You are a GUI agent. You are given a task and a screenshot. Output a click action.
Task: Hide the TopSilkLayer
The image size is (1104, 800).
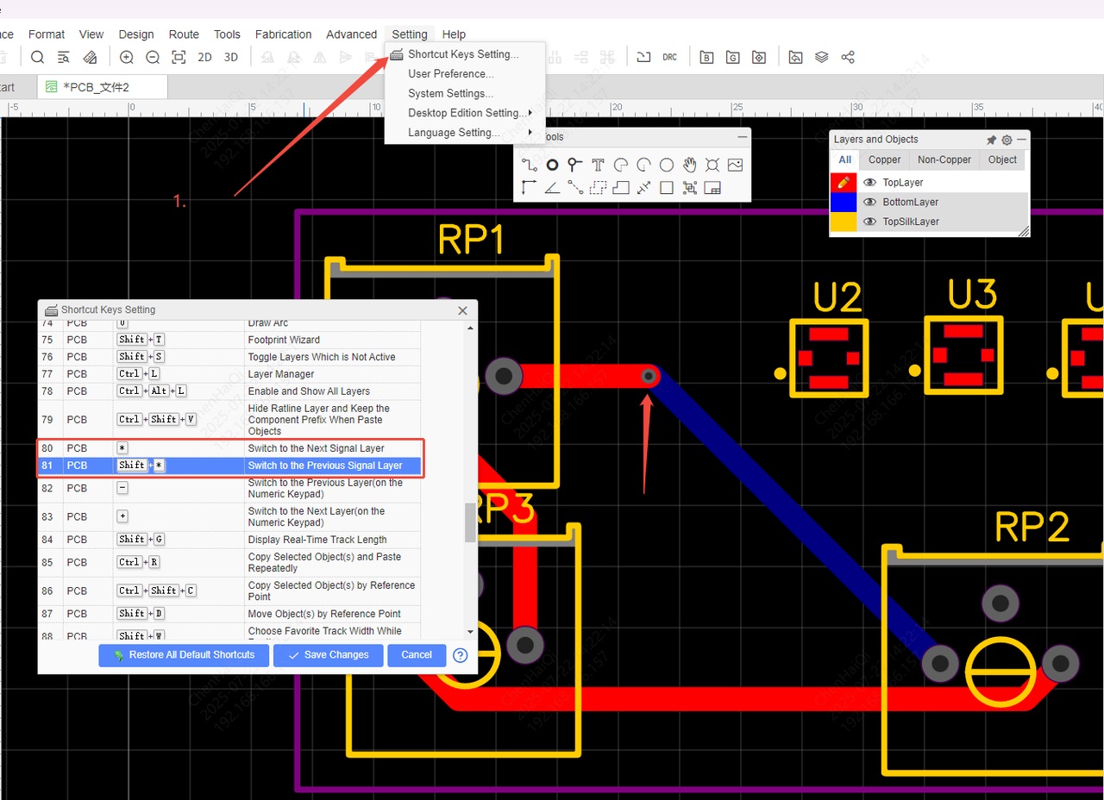869,222
